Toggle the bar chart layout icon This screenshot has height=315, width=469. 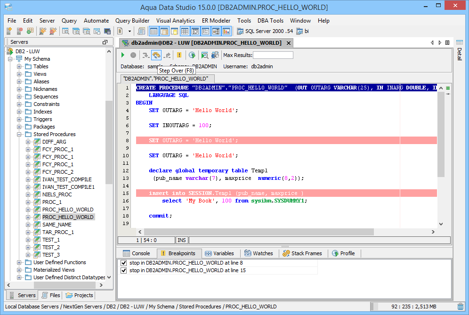(x=226, y=31)
